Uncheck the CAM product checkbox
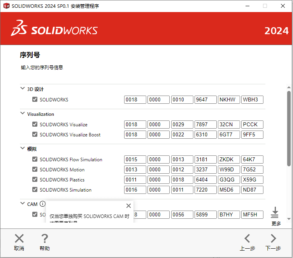293x258 pixels. 35,214
